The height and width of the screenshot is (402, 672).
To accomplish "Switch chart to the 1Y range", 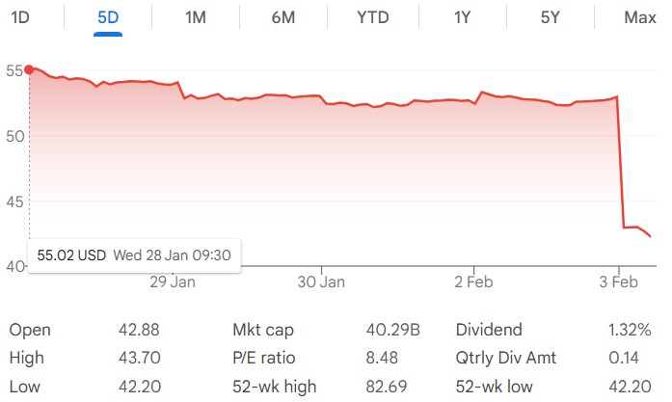I will pos(463,17).
